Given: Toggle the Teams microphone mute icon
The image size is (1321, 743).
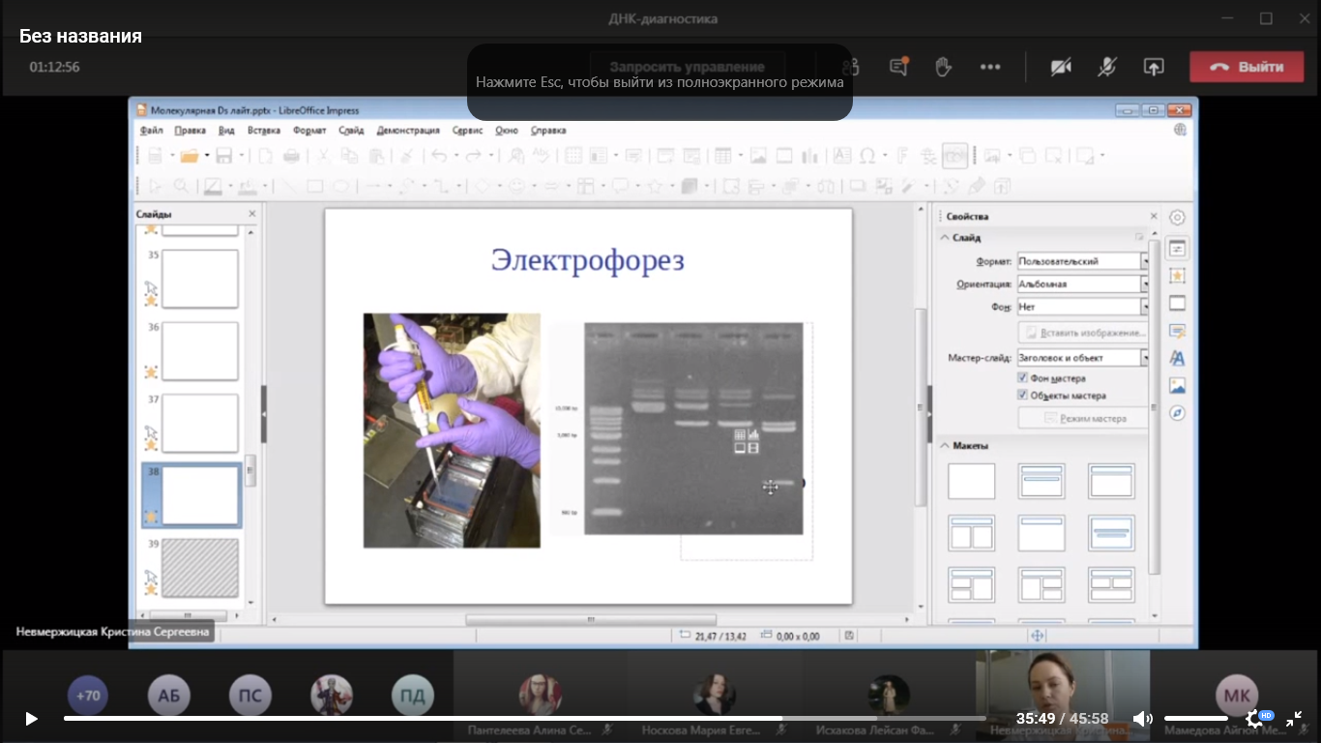Looking at the screenshot, I should [x=1107, y=67].
